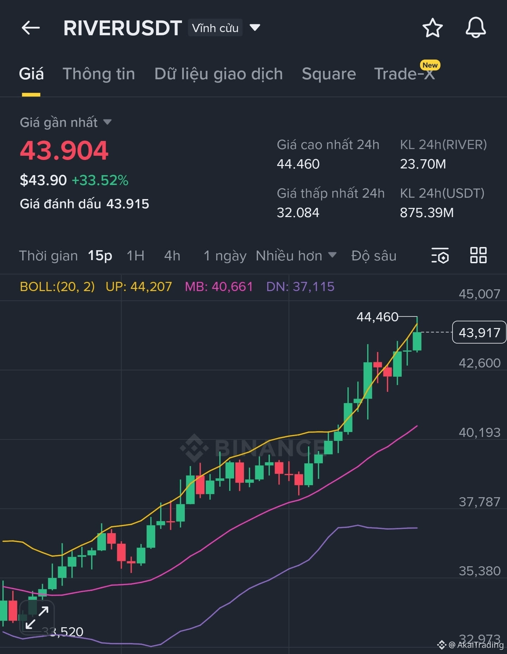507x654 pixels.
Task: Select the 4h timeframe
Action: coord(172,255)
